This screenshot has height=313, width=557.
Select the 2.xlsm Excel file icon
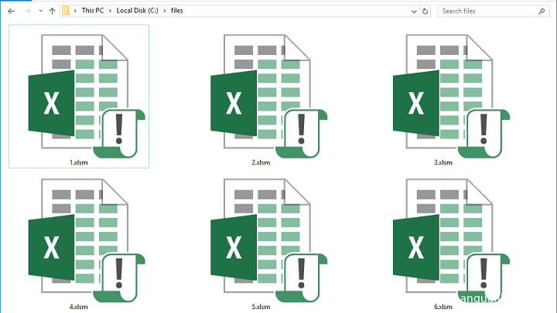269,96
